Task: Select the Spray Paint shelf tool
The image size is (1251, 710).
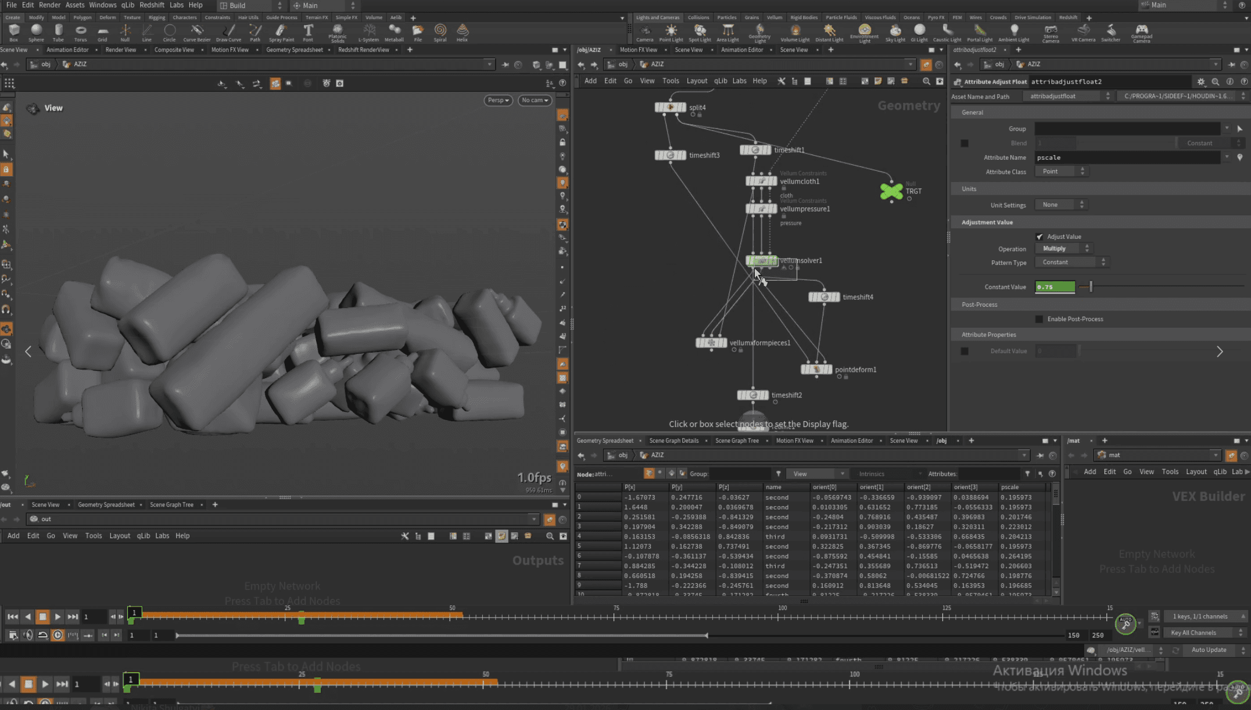Action: 281,30
